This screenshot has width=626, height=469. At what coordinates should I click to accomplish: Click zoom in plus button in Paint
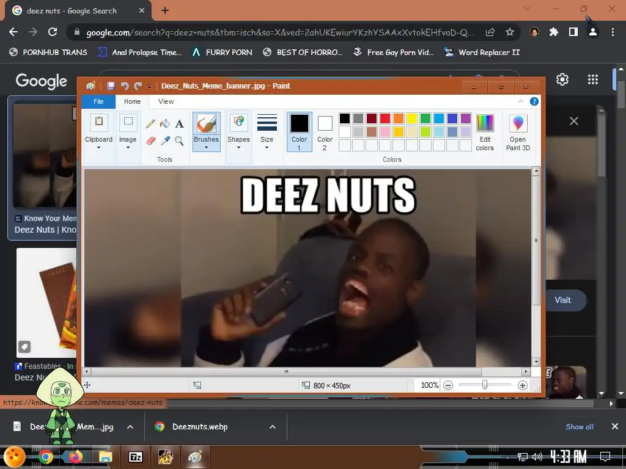coord(522,385)
